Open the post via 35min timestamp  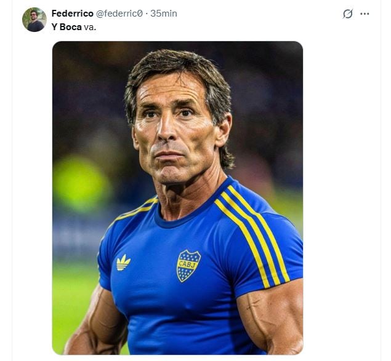pyautogui.click(x=164, y=13)
